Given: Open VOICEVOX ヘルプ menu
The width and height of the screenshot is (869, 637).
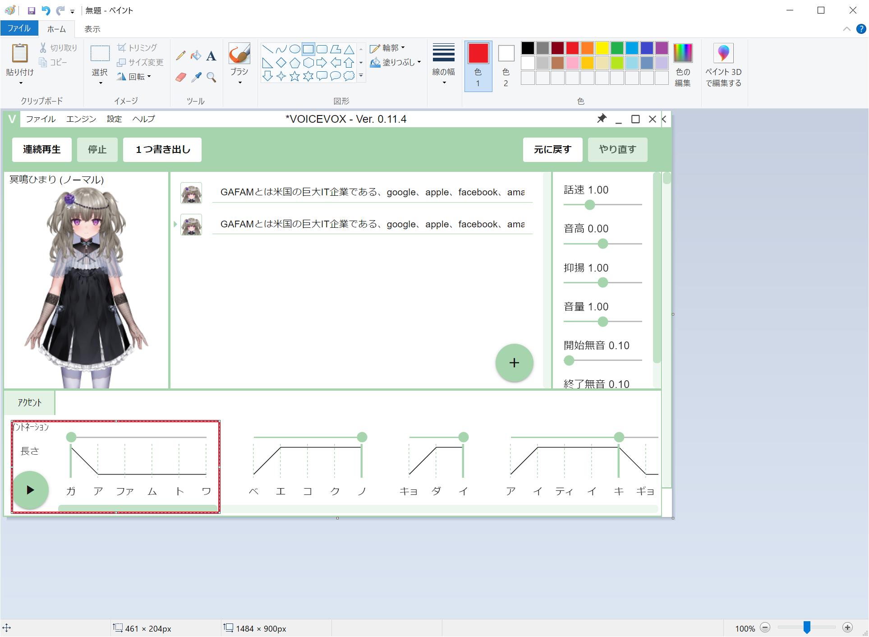Looking at the screenshot, I should tap(143, 119).
